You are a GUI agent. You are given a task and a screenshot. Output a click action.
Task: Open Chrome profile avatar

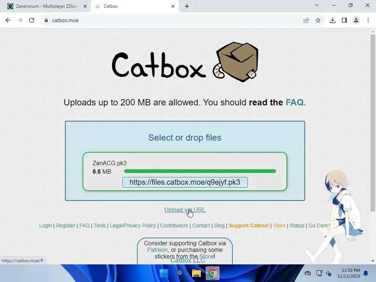[356, 21]
